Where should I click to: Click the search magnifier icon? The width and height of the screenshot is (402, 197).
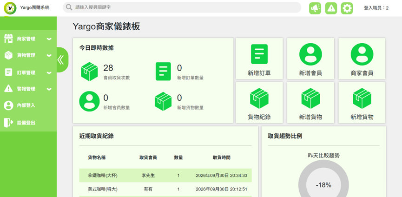coord(69,7)
